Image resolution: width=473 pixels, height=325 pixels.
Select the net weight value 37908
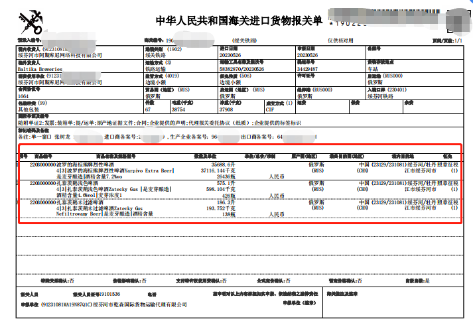[x=226, y=109]
